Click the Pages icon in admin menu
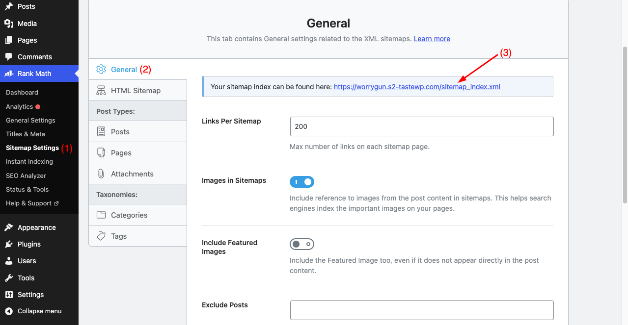The height and width of the screenshot is (325, 628). [9, 40]
